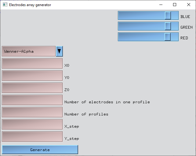Click the Wenner-Alpha array type field
196x156 pixels.
(29, 51)
